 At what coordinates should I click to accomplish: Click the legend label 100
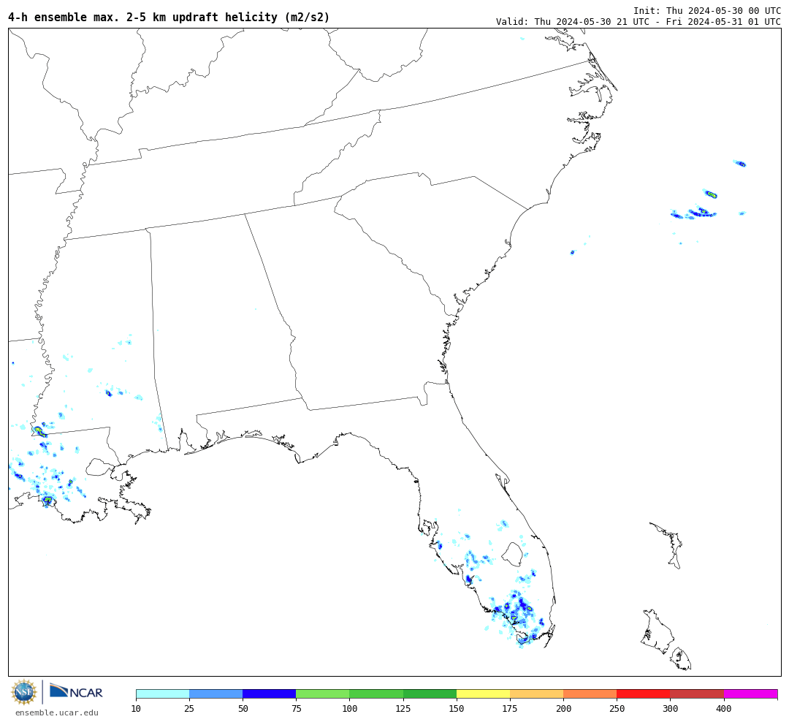click(350, 708)
